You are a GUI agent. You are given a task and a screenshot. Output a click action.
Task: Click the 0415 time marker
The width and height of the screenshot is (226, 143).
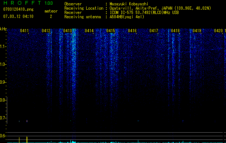[x=111, y=31]
